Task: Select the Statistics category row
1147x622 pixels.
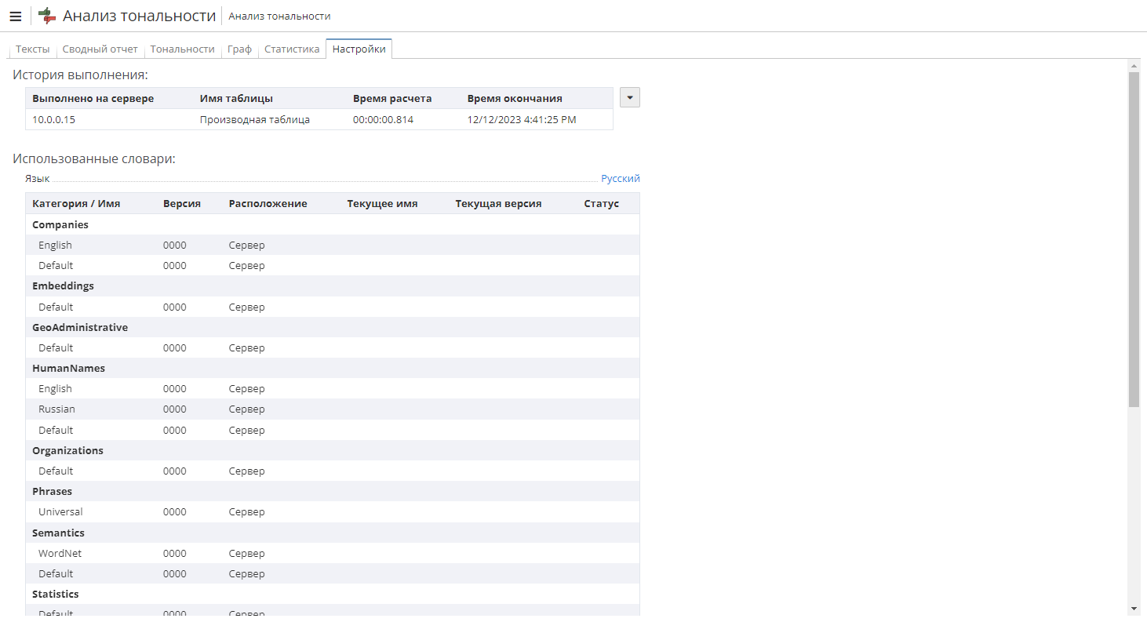Action: coord(333,595)
